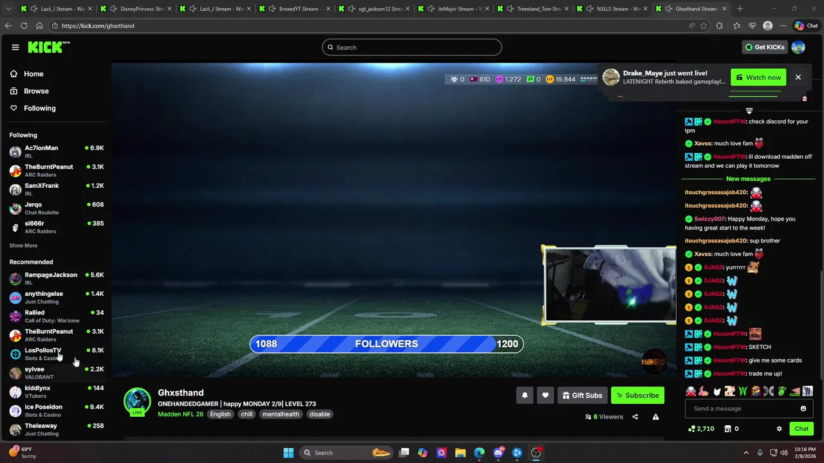Click the Kick search box
The image size is (824, 463).
point(412,47)
